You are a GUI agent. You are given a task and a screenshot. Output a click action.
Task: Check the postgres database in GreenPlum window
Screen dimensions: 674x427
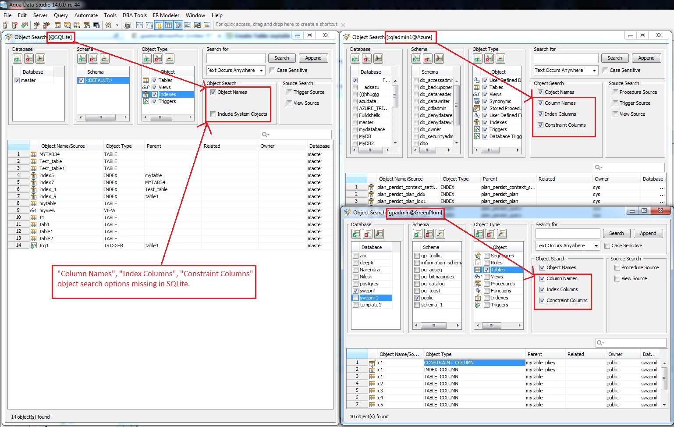356,284
